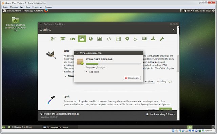
Task: Open the Домашняя папка desktop folder
Action: 15,24
